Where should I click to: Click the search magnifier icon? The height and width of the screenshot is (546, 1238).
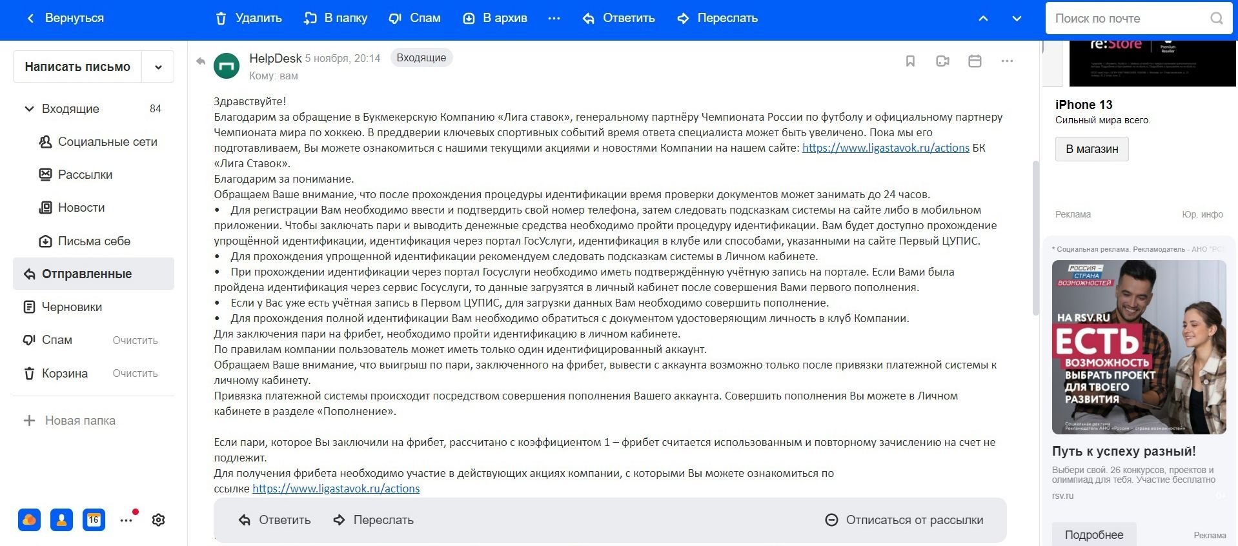(1216, 18)
